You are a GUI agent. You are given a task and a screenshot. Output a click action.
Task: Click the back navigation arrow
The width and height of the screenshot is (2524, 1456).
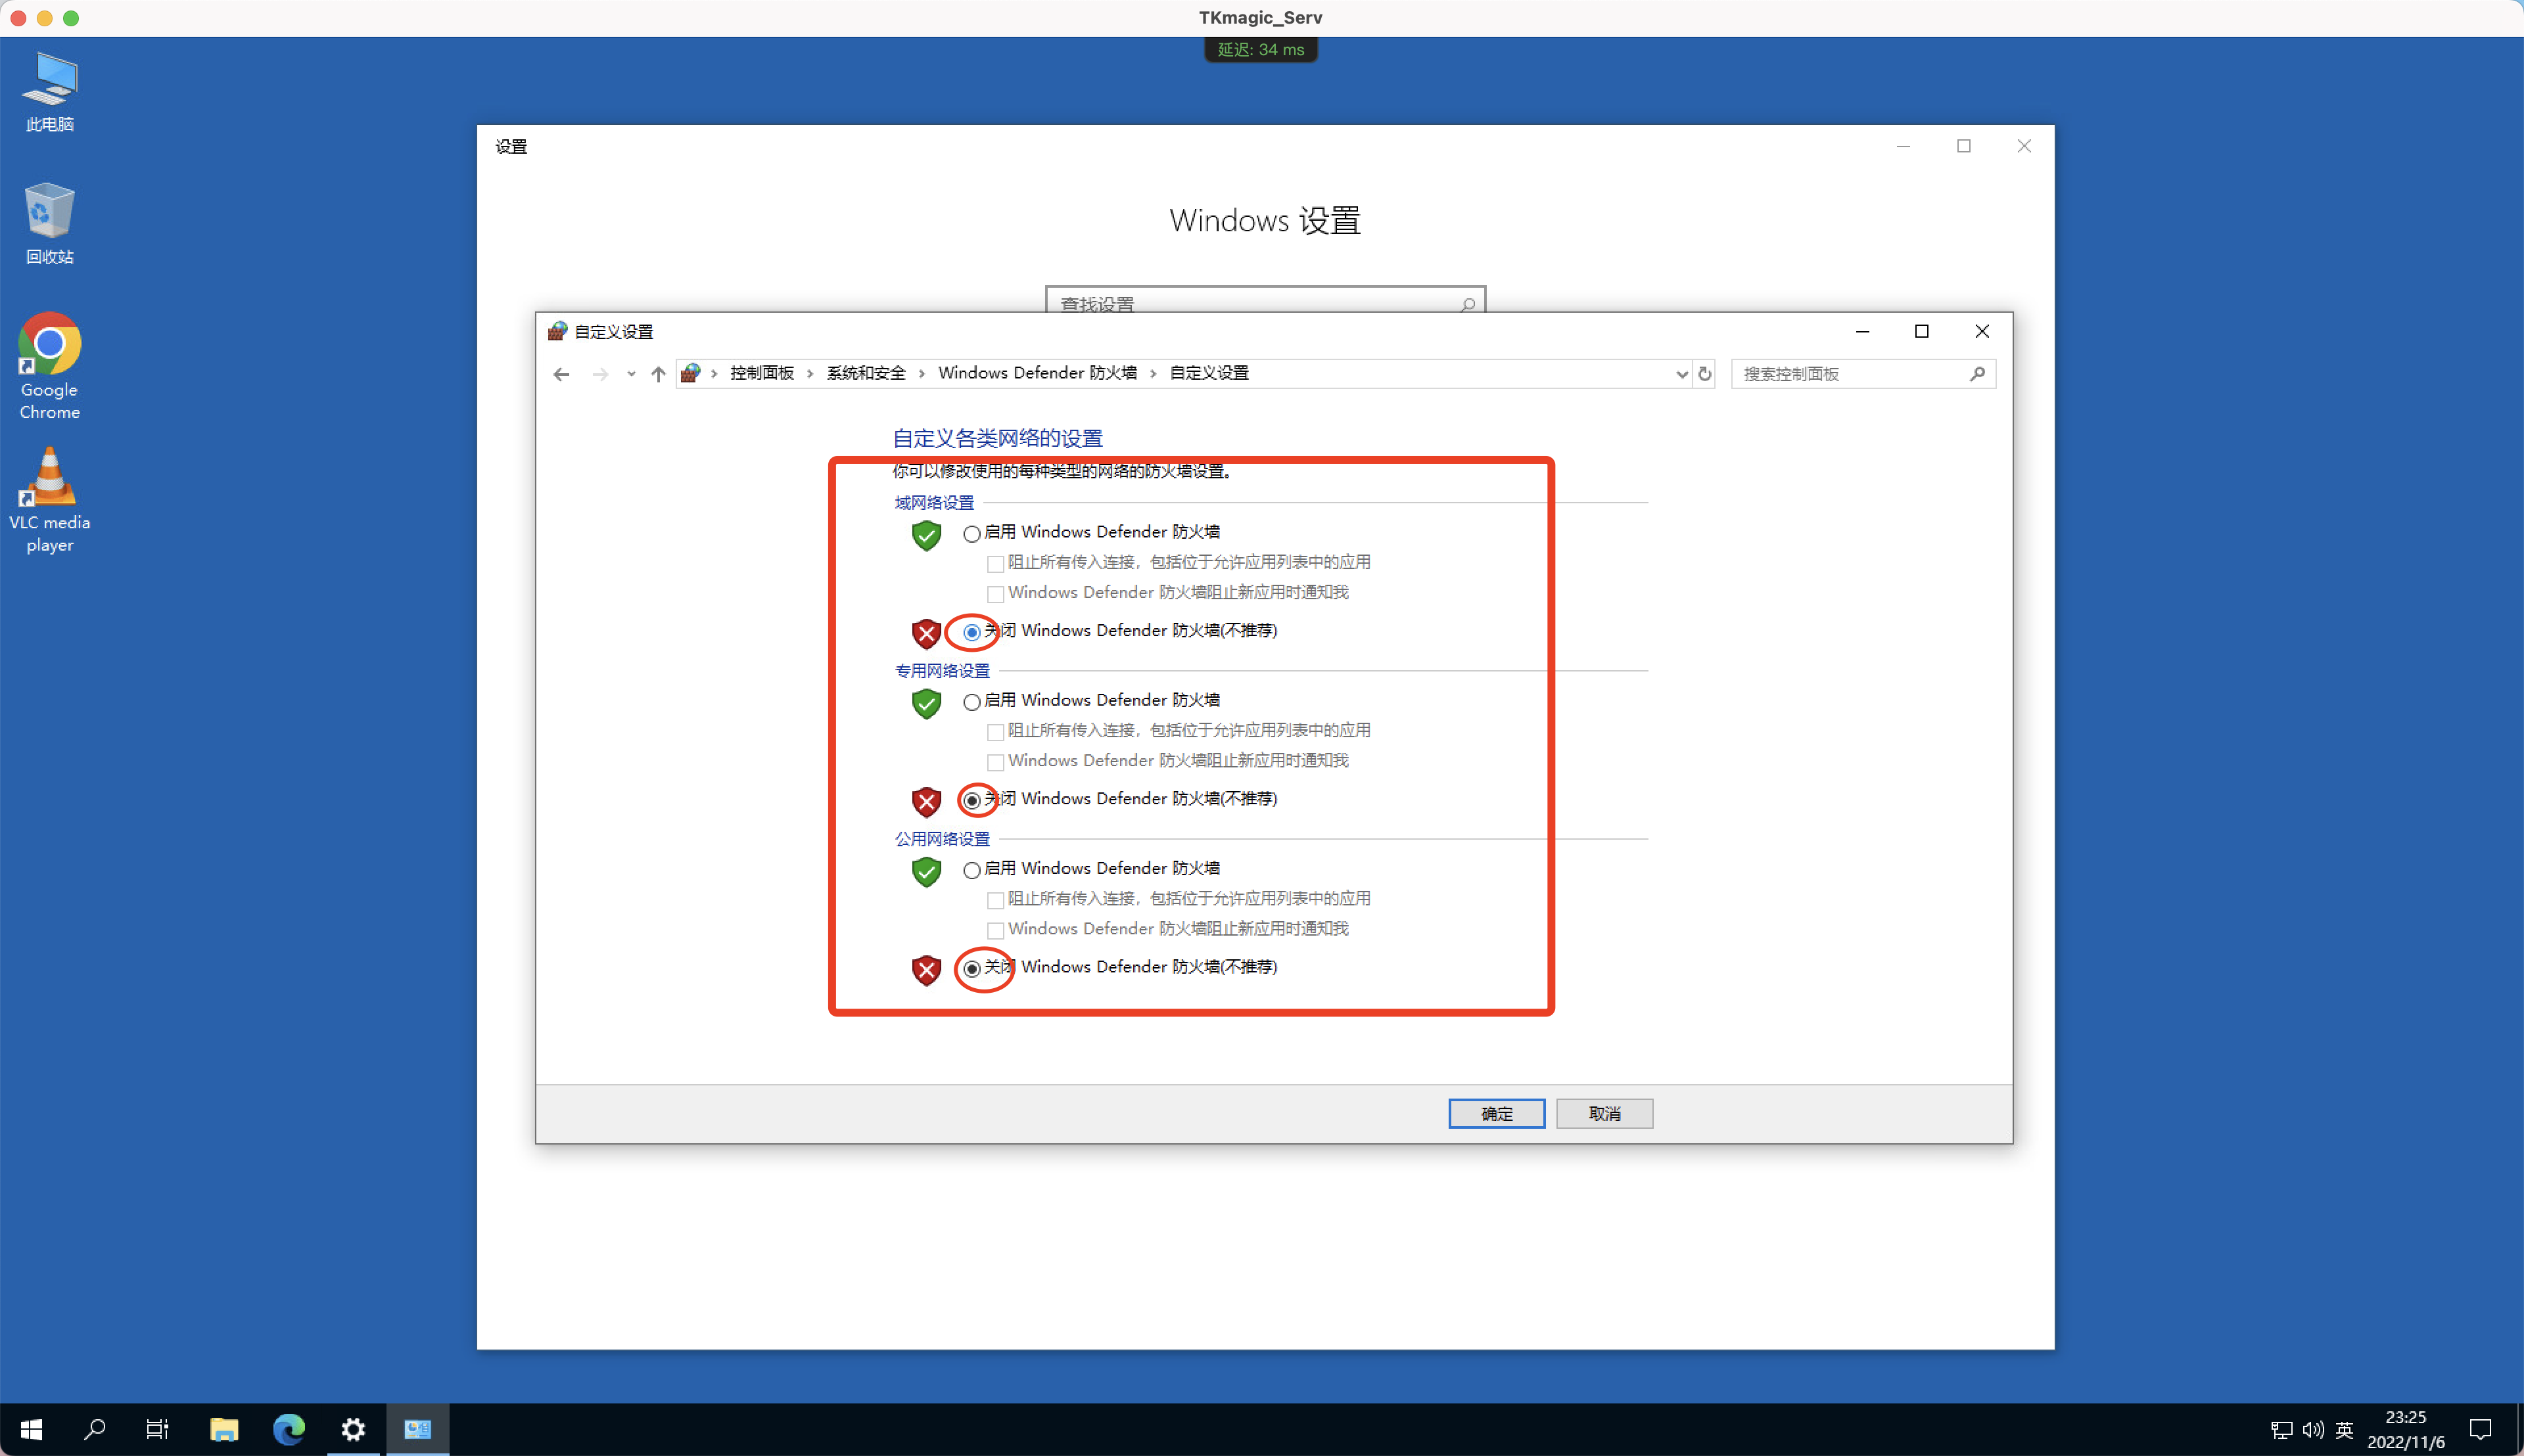point(560,373)
